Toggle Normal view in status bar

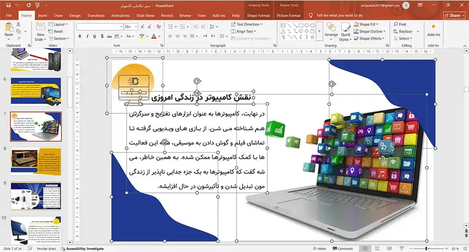point(365,249)
